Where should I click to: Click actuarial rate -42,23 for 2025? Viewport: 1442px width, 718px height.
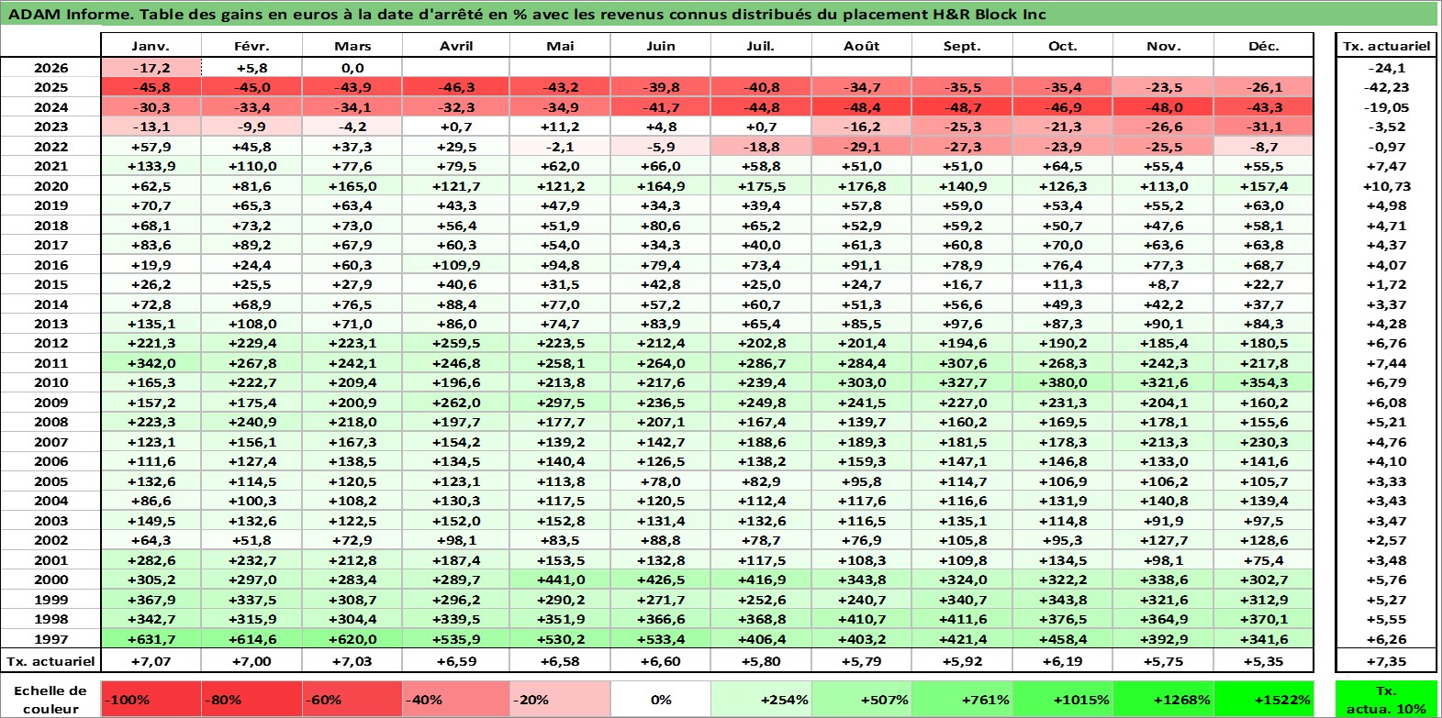pyautogui.click(x=1386, y=87)
